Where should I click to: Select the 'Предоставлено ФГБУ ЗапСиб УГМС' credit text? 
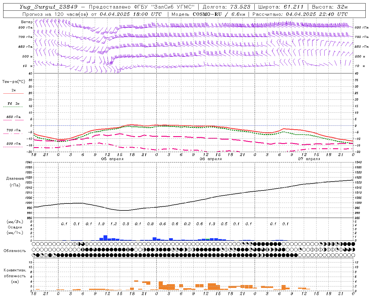tap(142, 7)
